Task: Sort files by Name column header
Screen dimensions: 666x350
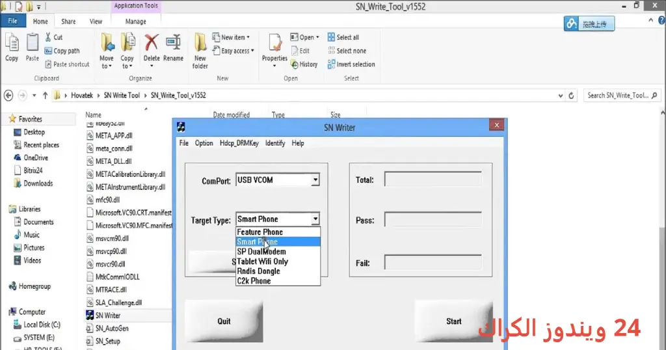Action: tap(93, 114)
